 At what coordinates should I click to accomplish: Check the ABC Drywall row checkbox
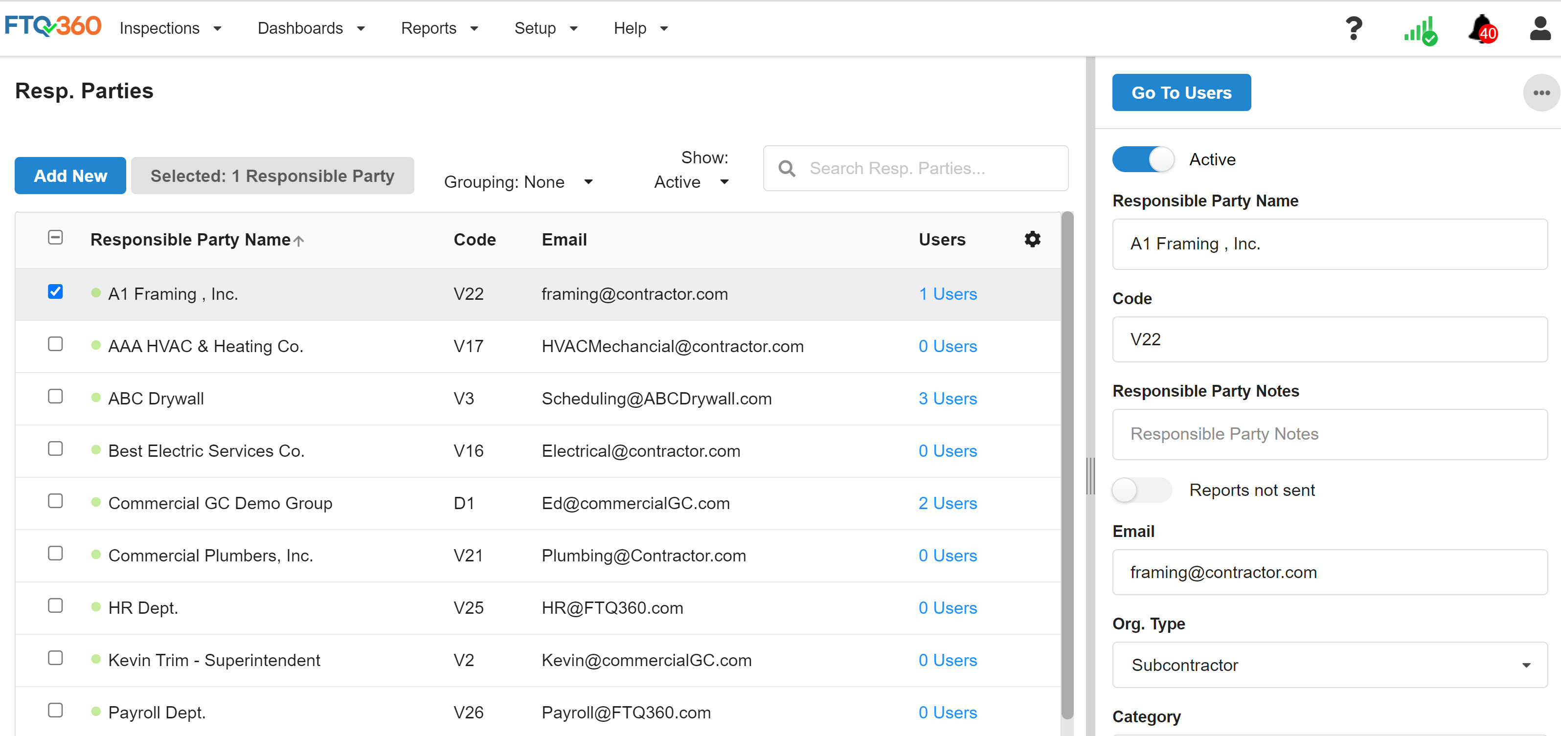(x=55, y=396)
